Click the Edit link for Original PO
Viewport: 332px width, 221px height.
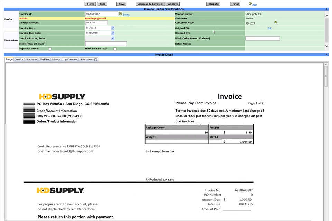[269, 28]
